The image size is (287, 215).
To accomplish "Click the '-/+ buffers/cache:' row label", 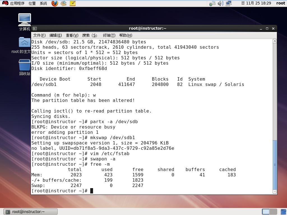I will click(56, 180).
